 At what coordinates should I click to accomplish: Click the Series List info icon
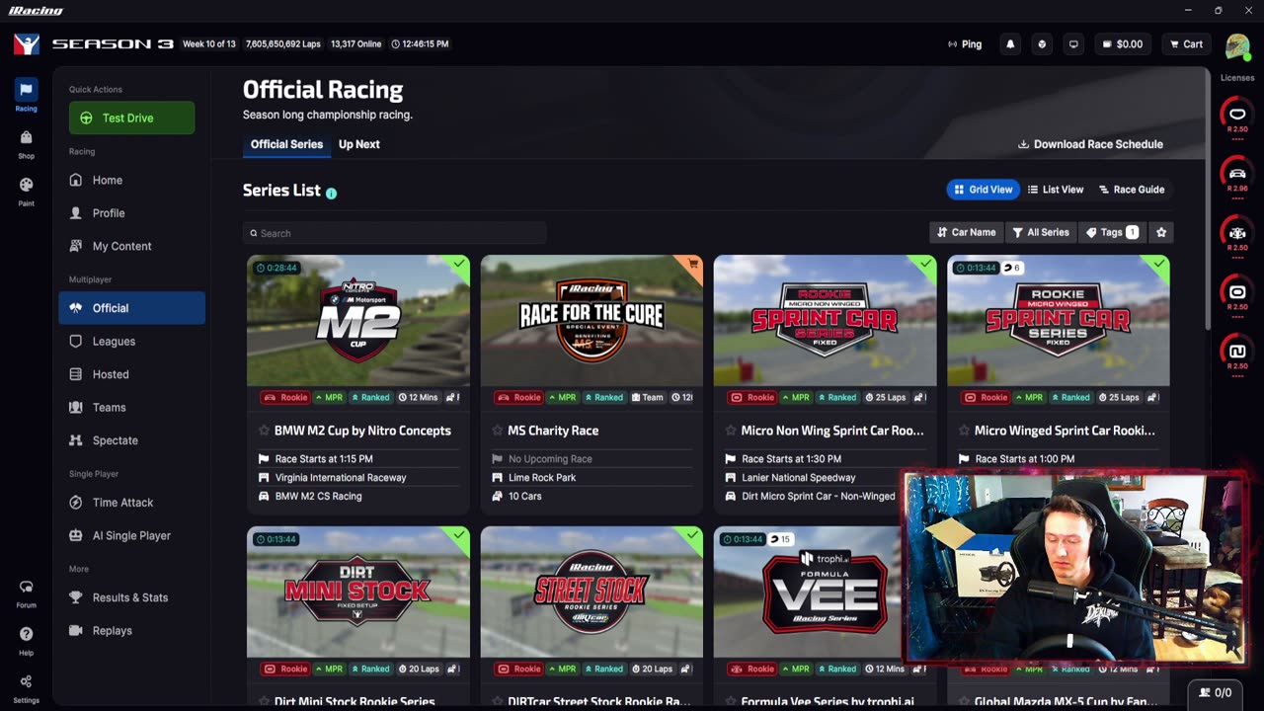click(x=331, y=193)
